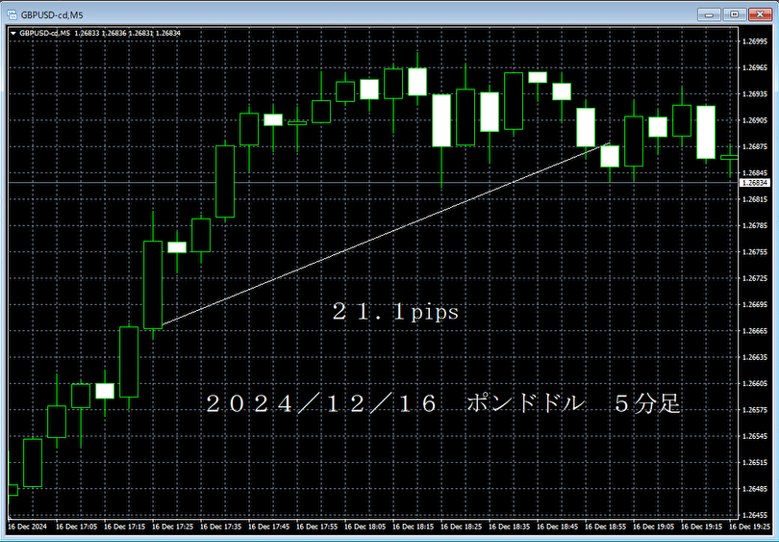
Task: Expand the small triangle beside GBPUSD-cd,M5 label
Action: [x=13, y=34]
